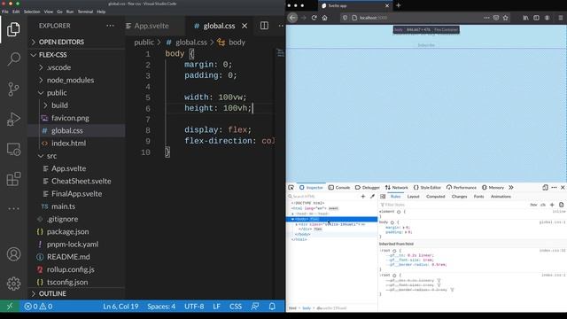
Task: Activate the DevTools element picker
Action: (291, 187)
